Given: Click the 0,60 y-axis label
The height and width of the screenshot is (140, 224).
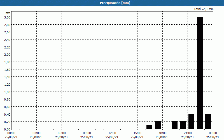Looking at the screenshot, I should pos(7,107).
